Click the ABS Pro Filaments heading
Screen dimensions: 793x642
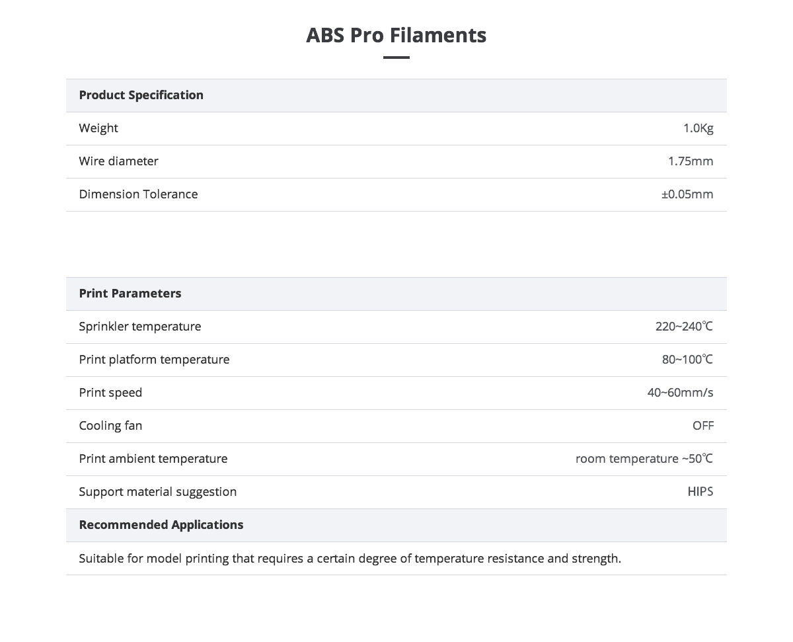[397, 35]
